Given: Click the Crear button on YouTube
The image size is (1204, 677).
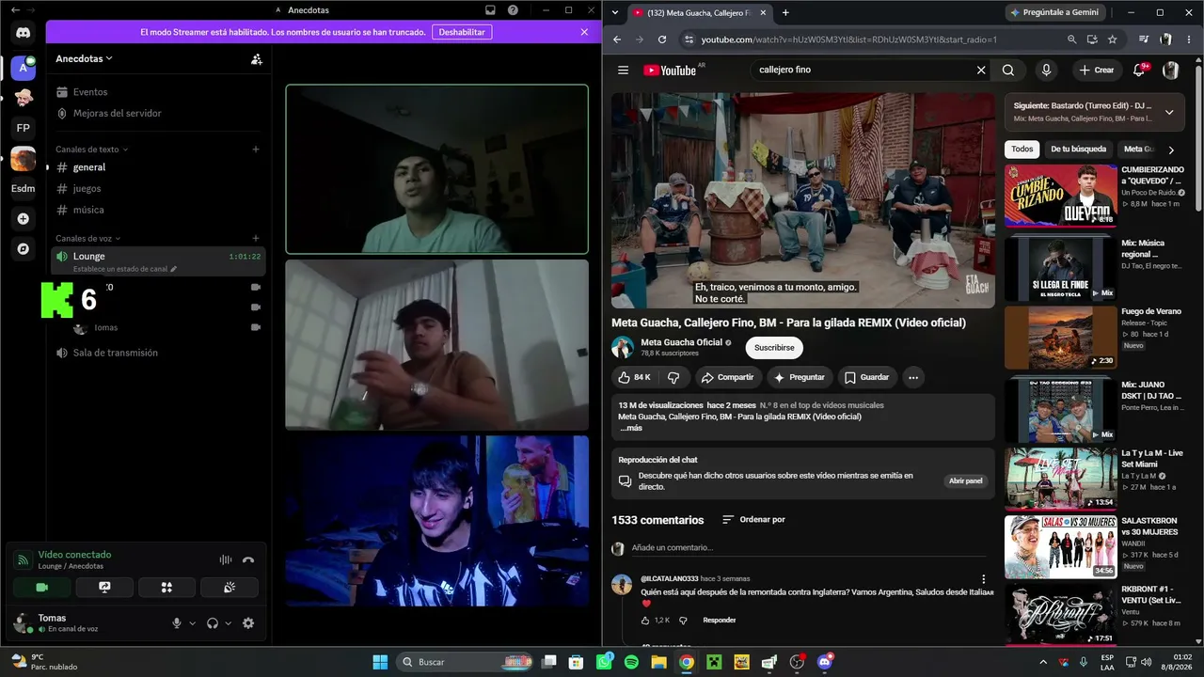Looking at the screenshot, I should coord(1097,70).
